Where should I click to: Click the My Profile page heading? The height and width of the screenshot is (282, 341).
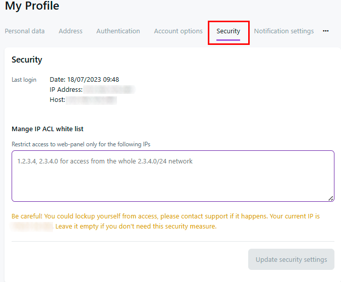(x=32, y=7)
